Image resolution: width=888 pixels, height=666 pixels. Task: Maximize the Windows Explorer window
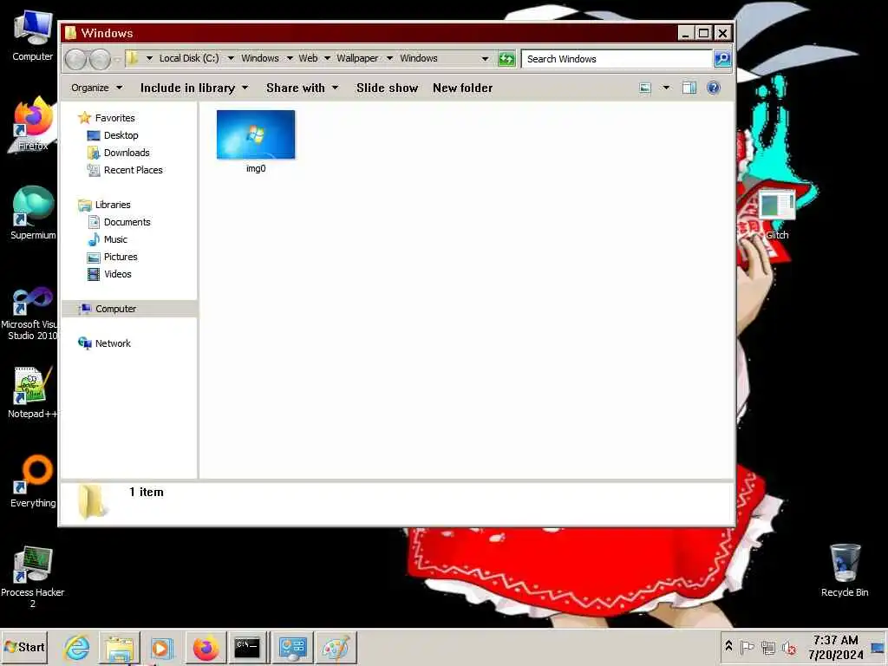point(703,34)
